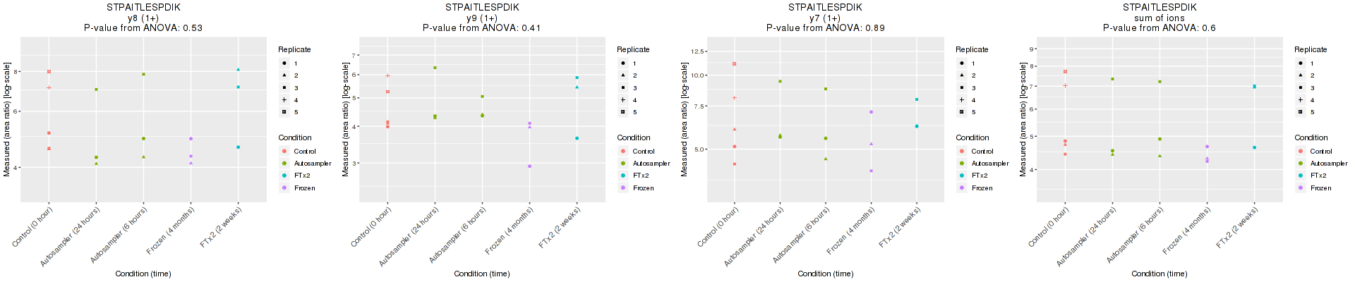
Task: Click Replicate 1 circle icon in y7 legend
Action: click(962, 63)
